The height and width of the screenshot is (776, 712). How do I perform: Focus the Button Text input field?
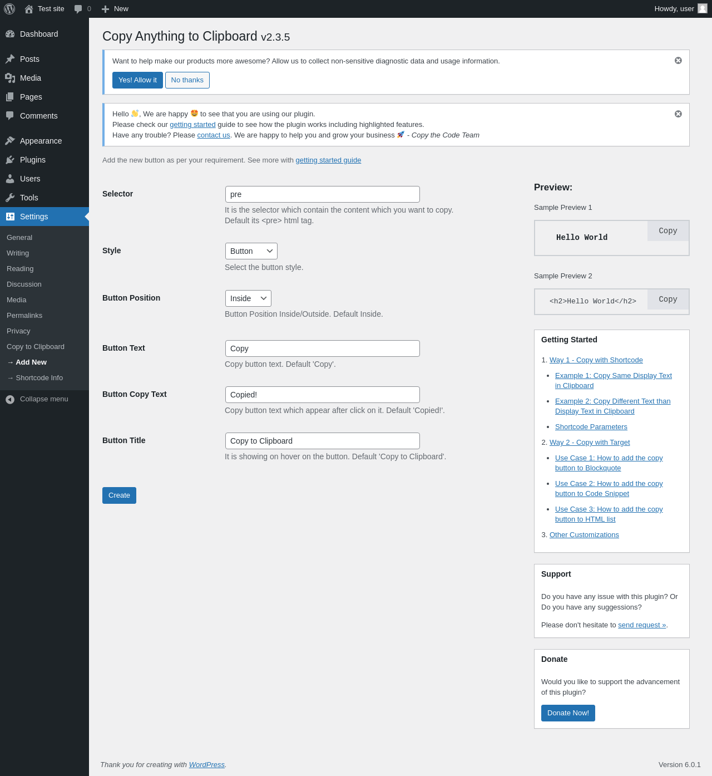323,348
